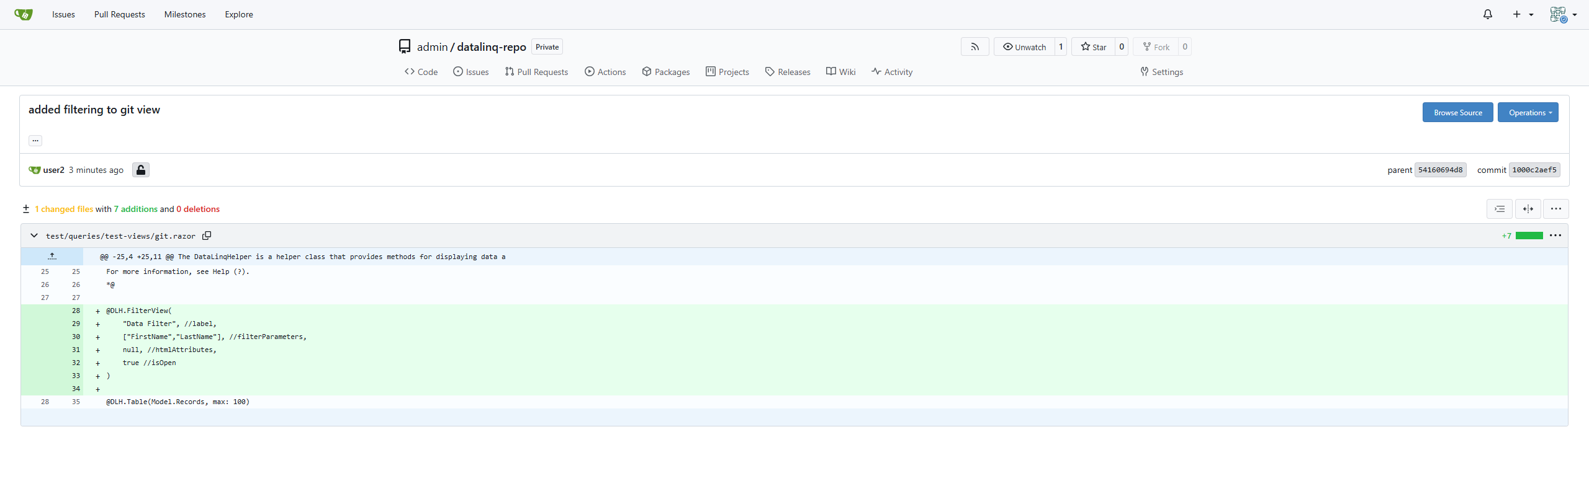
Task: Open Explore in the top navigation
Action: 239,14
